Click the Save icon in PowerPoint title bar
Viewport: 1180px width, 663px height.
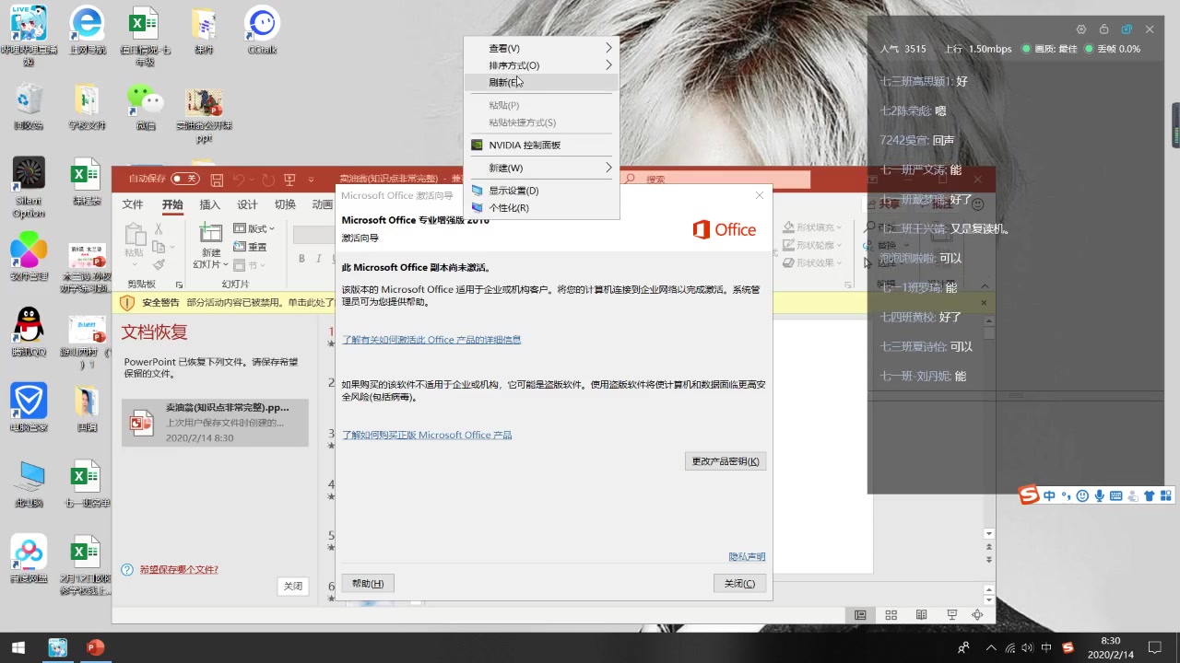218,180
